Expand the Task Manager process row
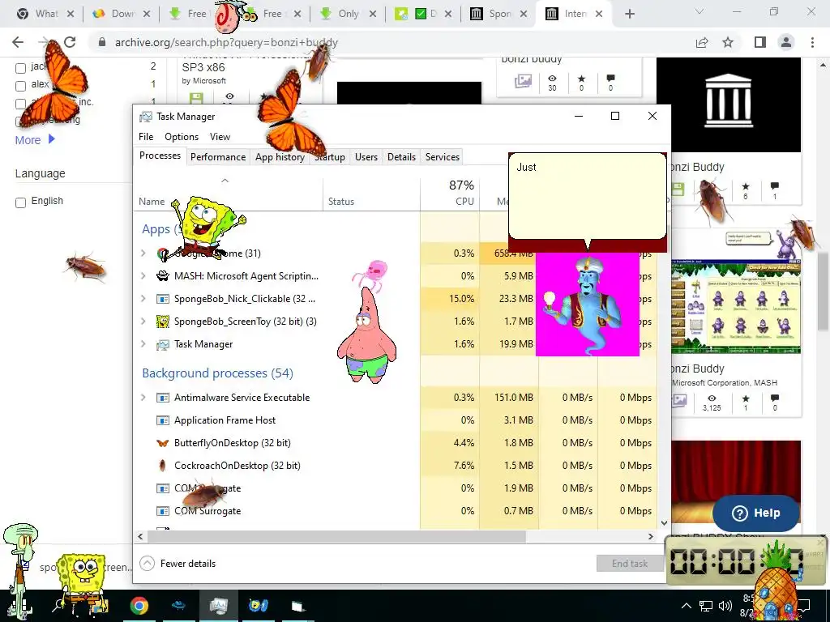 143,344
